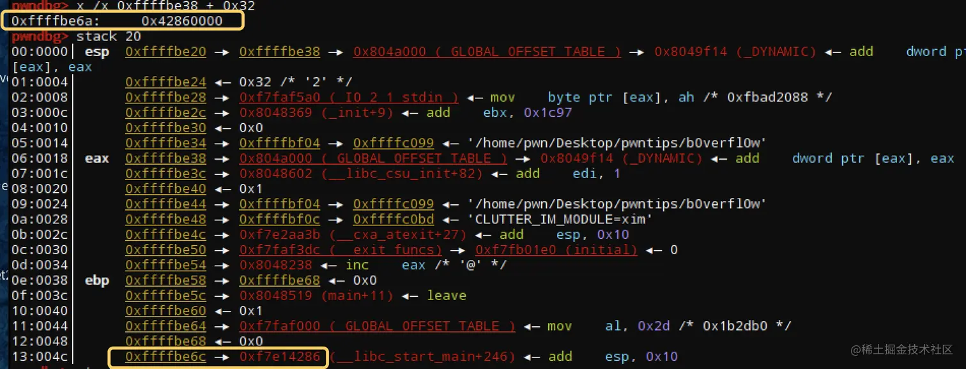Click 0xf7faf5a0 (_IO_2_1_stdin_) pointer
The image size is (966, 369).
pos(349,97)
